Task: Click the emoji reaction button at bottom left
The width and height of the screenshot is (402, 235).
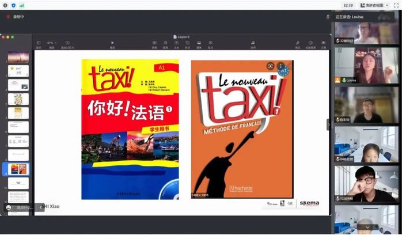Action: point(9,207)
